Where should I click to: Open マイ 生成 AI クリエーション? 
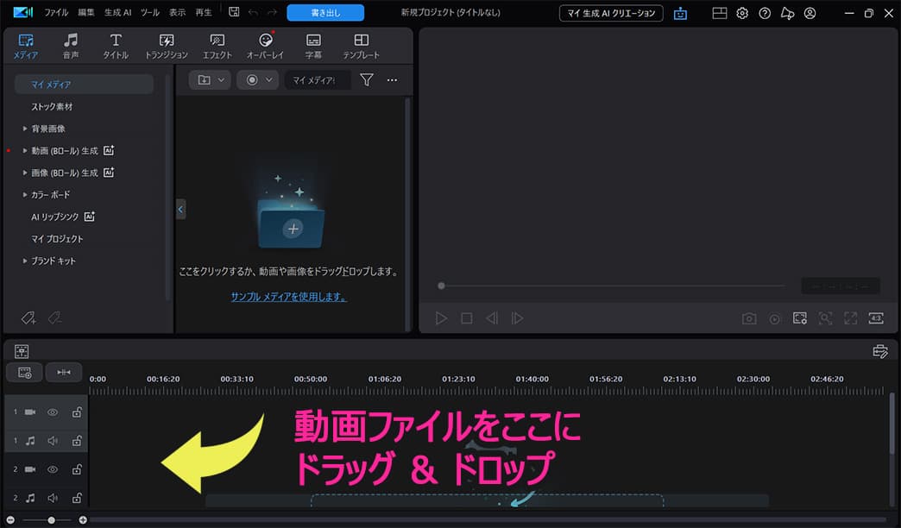tap(611, 13)
